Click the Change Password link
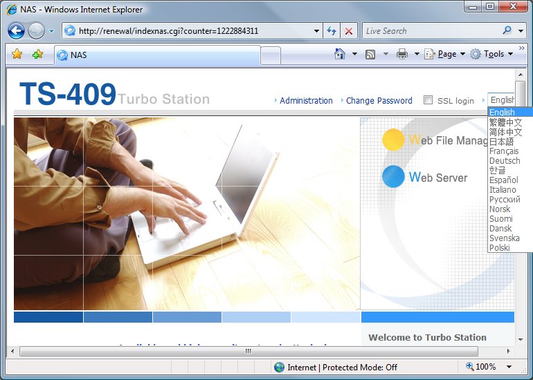Screen dimensions: 533x380 [x=379, y=101]
